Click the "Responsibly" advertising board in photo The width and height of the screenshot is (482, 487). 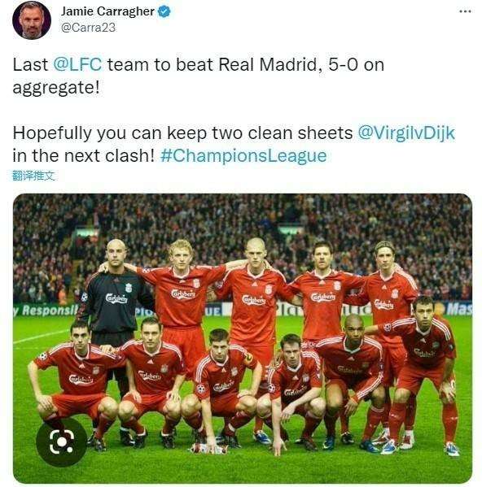(x=45, y=311)
